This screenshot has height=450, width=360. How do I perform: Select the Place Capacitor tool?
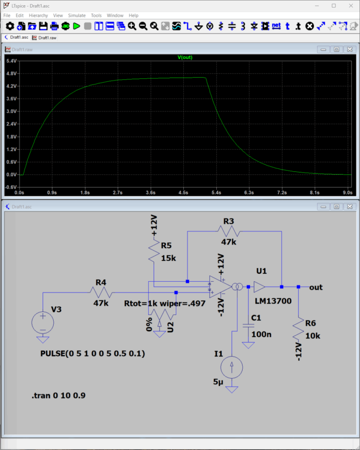click(232, 26)
